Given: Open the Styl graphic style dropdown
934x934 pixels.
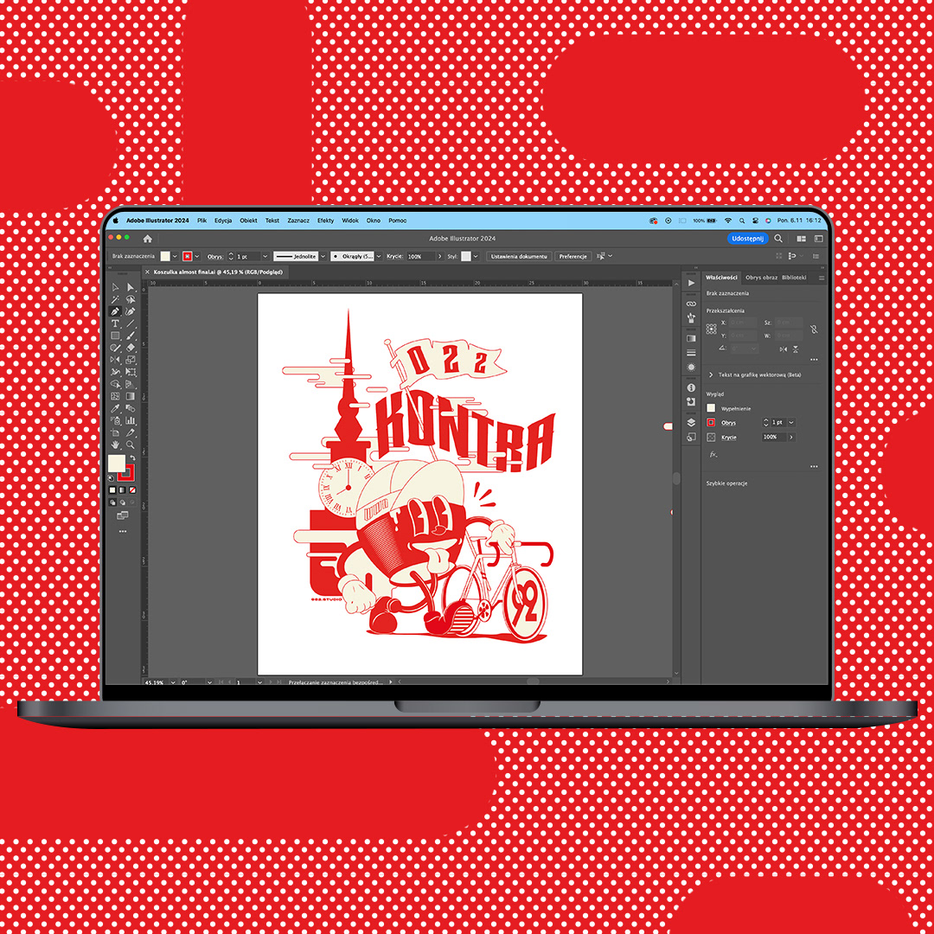Looking at the screenshot, I should [476, 256].
